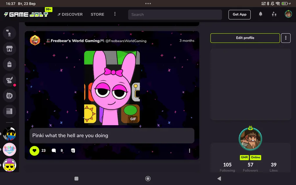
Task: Open the store icon in left sidebar
Action: tap(9, 49)
